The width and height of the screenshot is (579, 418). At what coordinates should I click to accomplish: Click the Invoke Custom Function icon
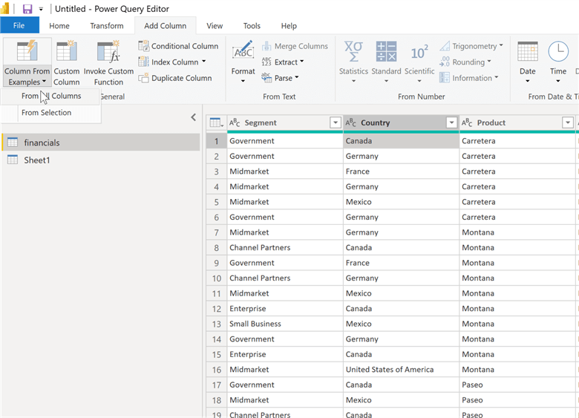coord(108,53)
